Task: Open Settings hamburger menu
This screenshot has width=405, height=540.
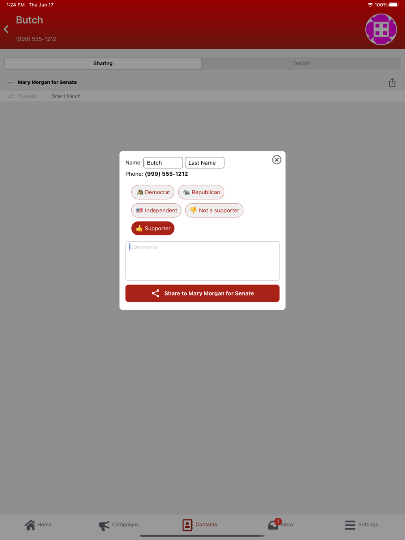Action: pos(350,525)
